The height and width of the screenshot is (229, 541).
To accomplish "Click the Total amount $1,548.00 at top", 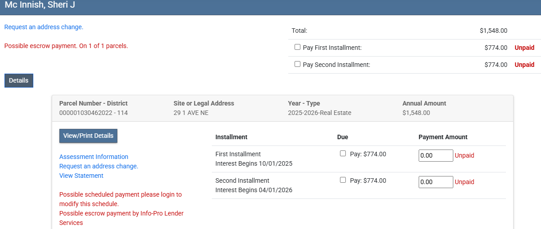I will pyautogui.click(x=493, y=31).
